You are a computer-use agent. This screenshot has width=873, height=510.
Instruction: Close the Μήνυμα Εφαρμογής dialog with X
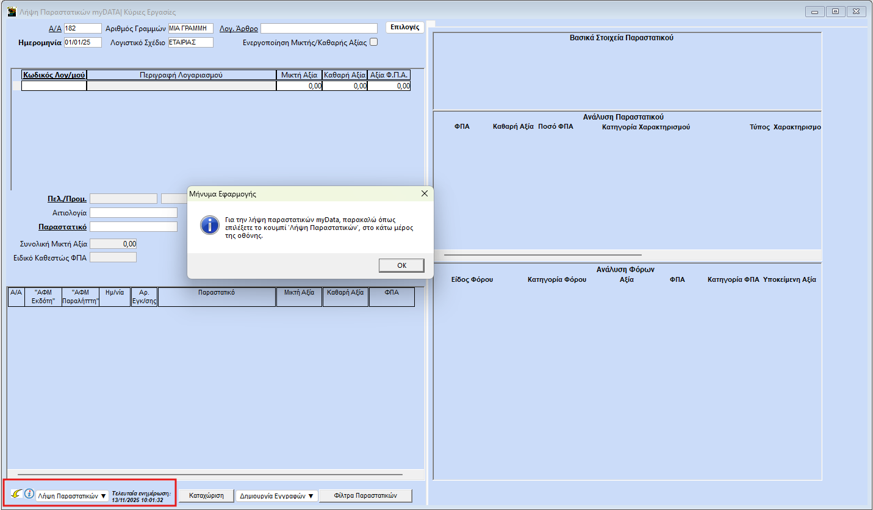coord(425,193)
